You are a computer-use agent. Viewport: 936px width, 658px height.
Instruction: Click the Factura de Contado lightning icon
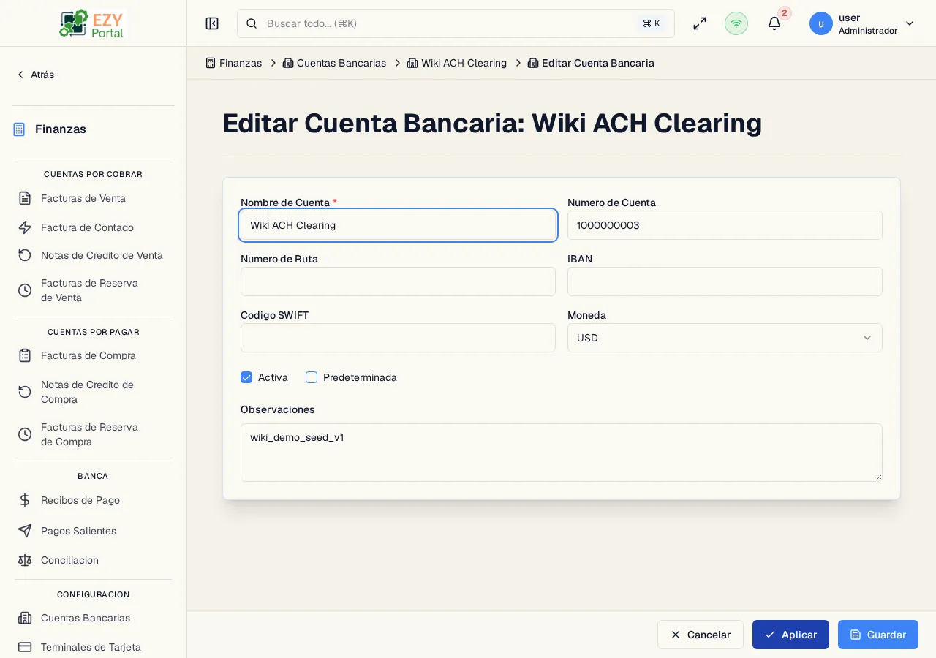[25, 227]
